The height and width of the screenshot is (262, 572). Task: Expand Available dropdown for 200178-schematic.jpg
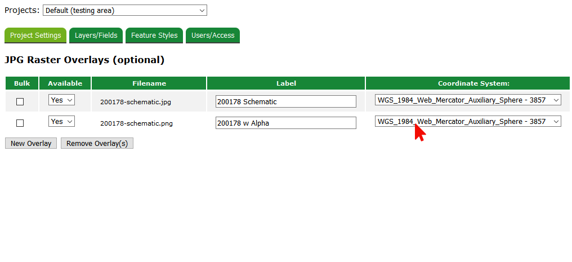[61, 100]
